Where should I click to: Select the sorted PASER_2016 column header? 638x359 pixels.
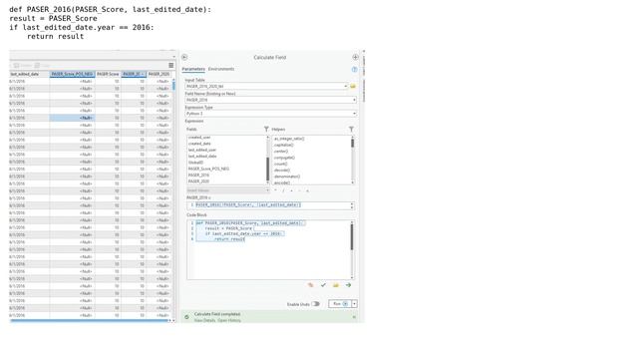(134, 74)
